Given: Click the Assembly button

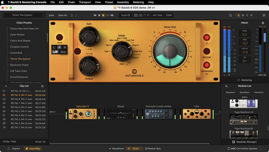Looking at the screenshot, I should coord(33,149).
